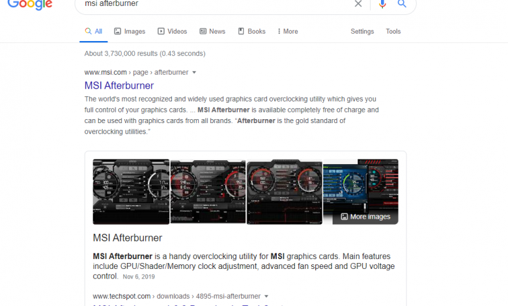Open search Settings
This screenshot has height=306, width=508.
tap(362, 31)
